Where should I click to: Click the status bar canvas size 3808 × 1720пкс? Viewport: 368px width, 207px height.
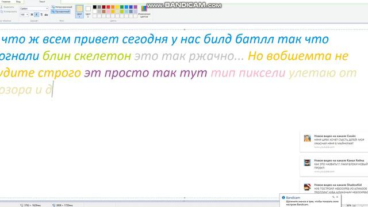point(63,205)
